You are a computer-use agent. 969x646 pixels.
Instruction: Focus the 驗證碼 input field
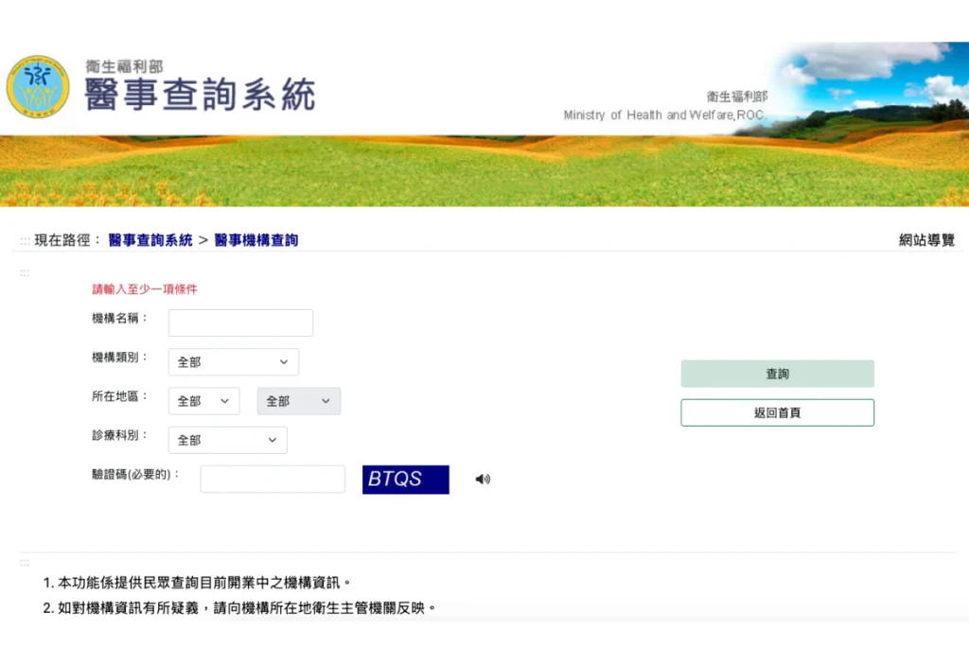[273, 480]
